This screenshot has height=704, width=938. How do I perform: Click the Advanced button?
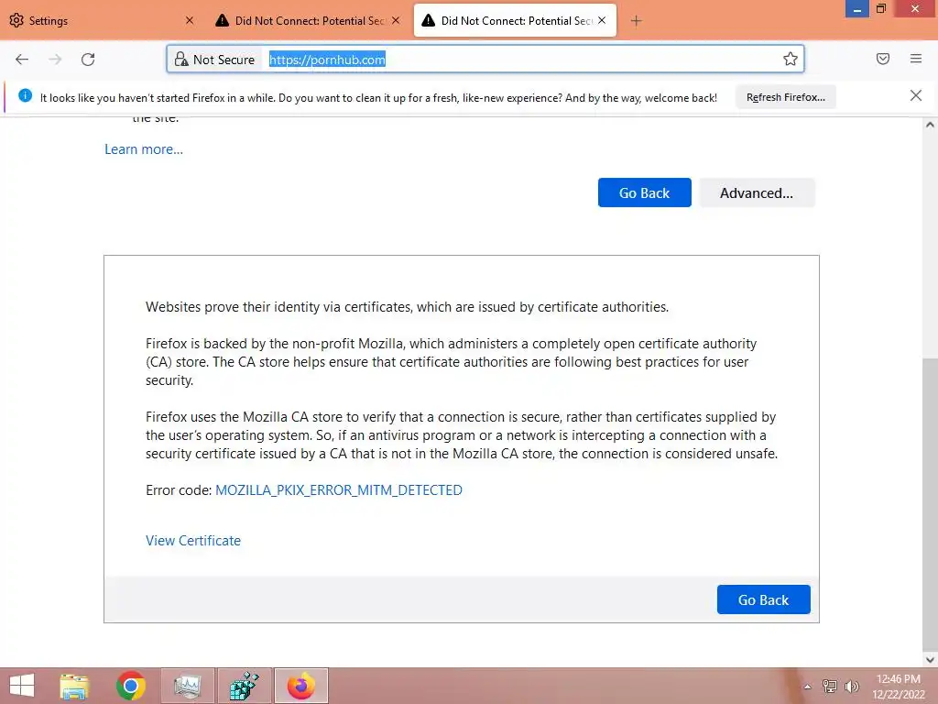coord(757,192)
